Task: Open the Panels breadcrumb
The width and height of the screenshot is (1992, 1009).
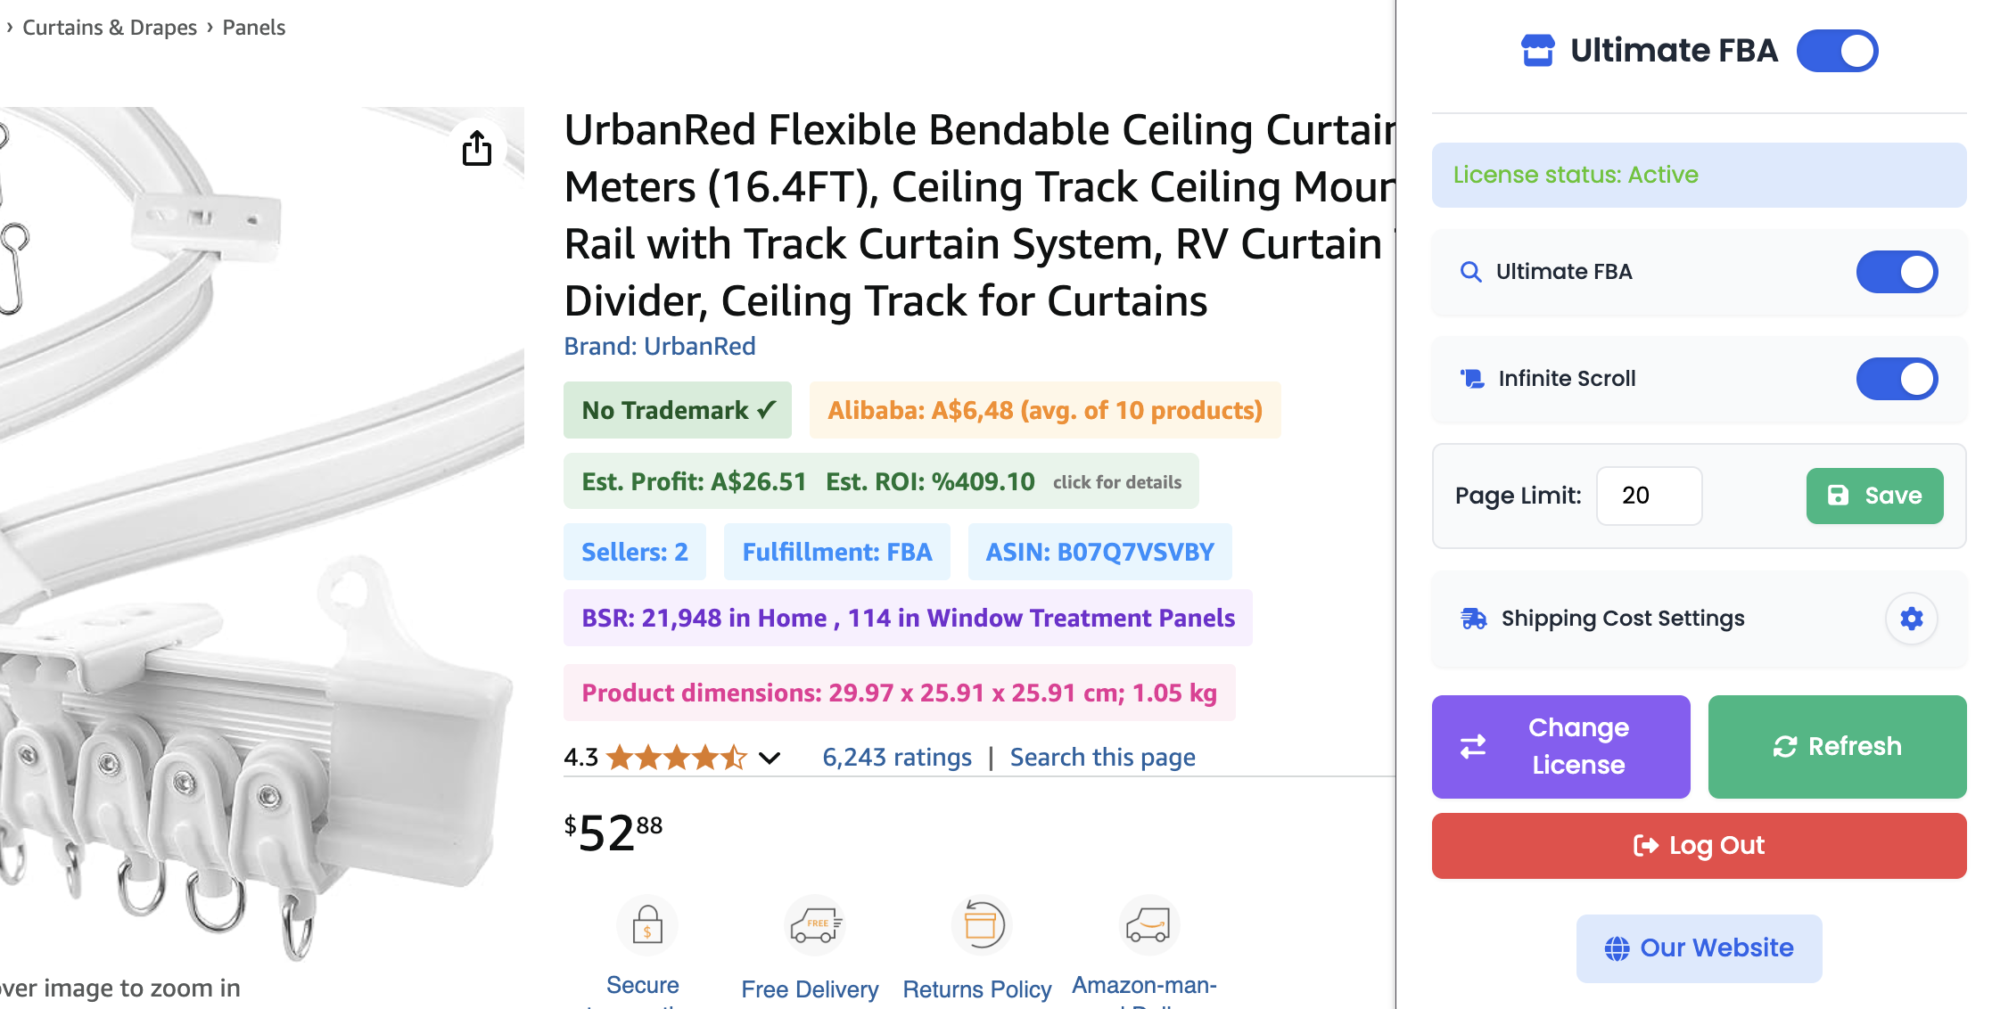Action: [253, 27]
